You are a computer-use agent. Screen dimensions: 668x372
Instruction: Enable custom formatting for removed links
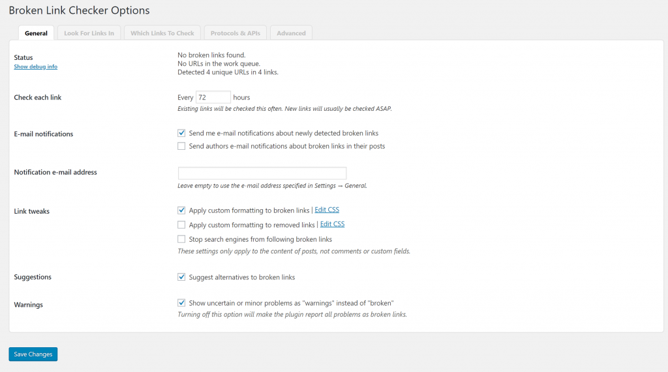point(181,225)
